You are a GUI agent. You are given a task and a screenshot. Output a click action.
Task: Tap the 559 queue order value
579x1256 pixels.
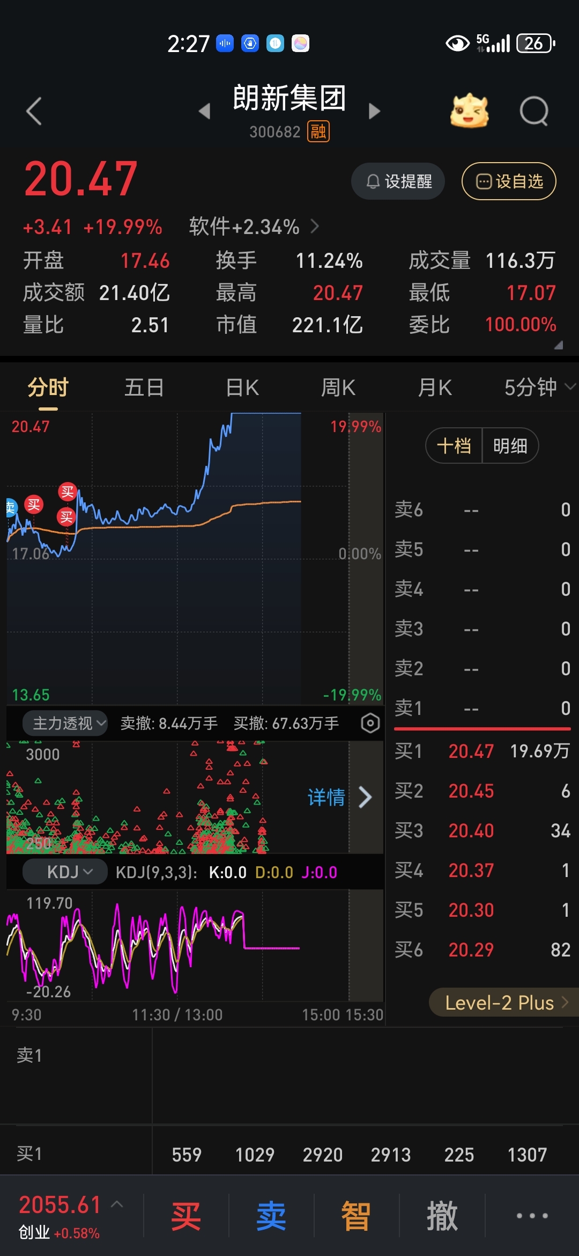tap(187, 1155)
